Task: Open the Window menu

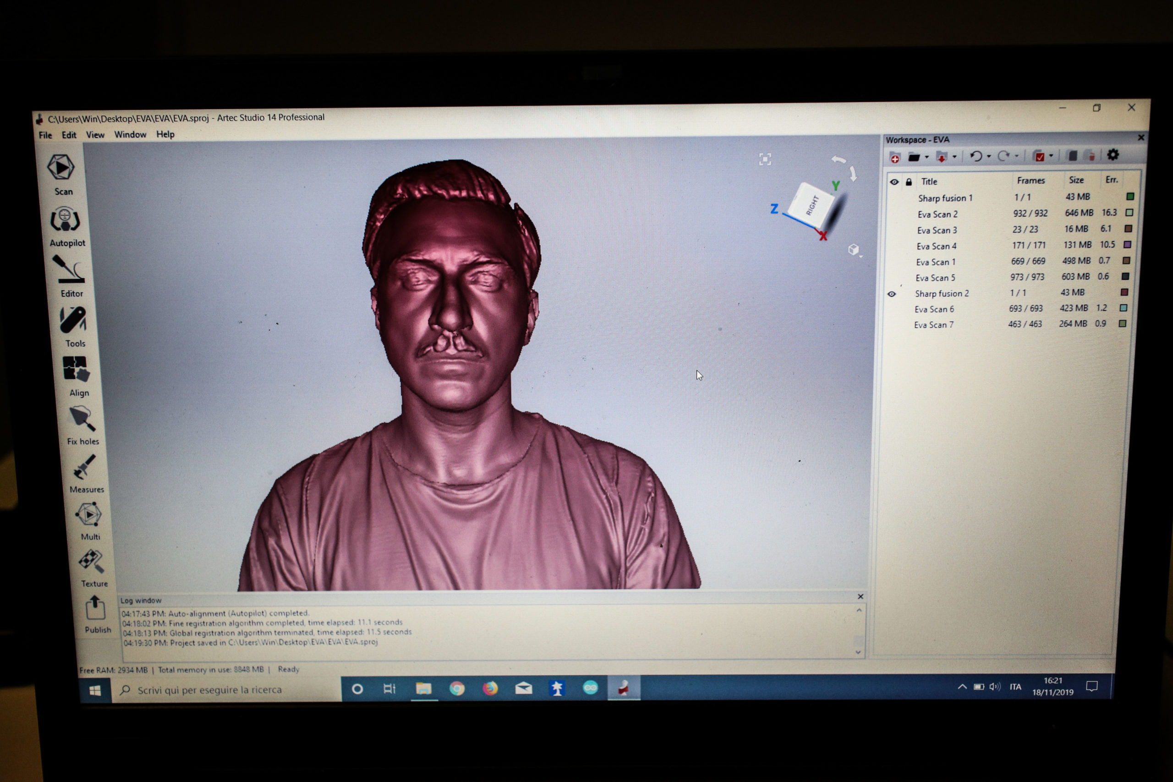Action: [130, 134]
